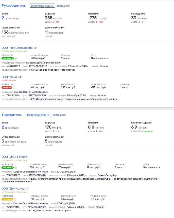Viewport: 174px width, 218px height.
Task: Click ИНН 7806541223 of Итм-Гейзер
Action: pyautogui.click(x=13, y=175)
